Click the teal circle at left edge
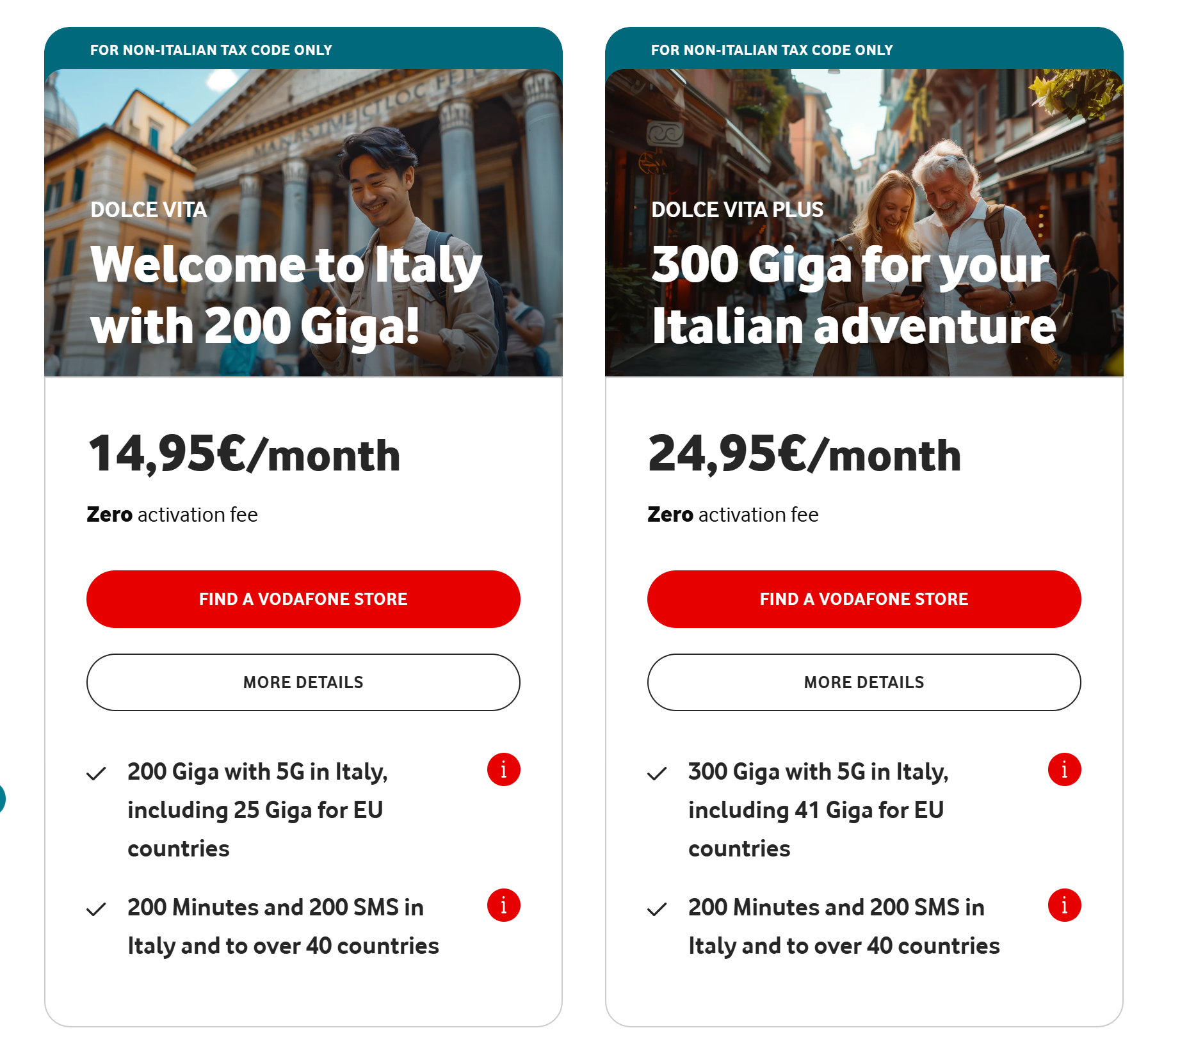Screen dimensions: 1180x1053 click(2, 798)
